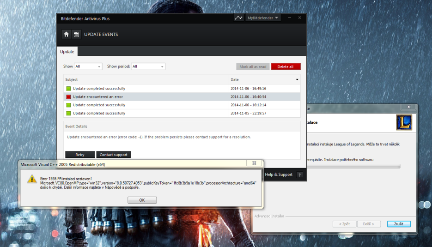Open Help & Support
The image size is (432, 247).
279,175
